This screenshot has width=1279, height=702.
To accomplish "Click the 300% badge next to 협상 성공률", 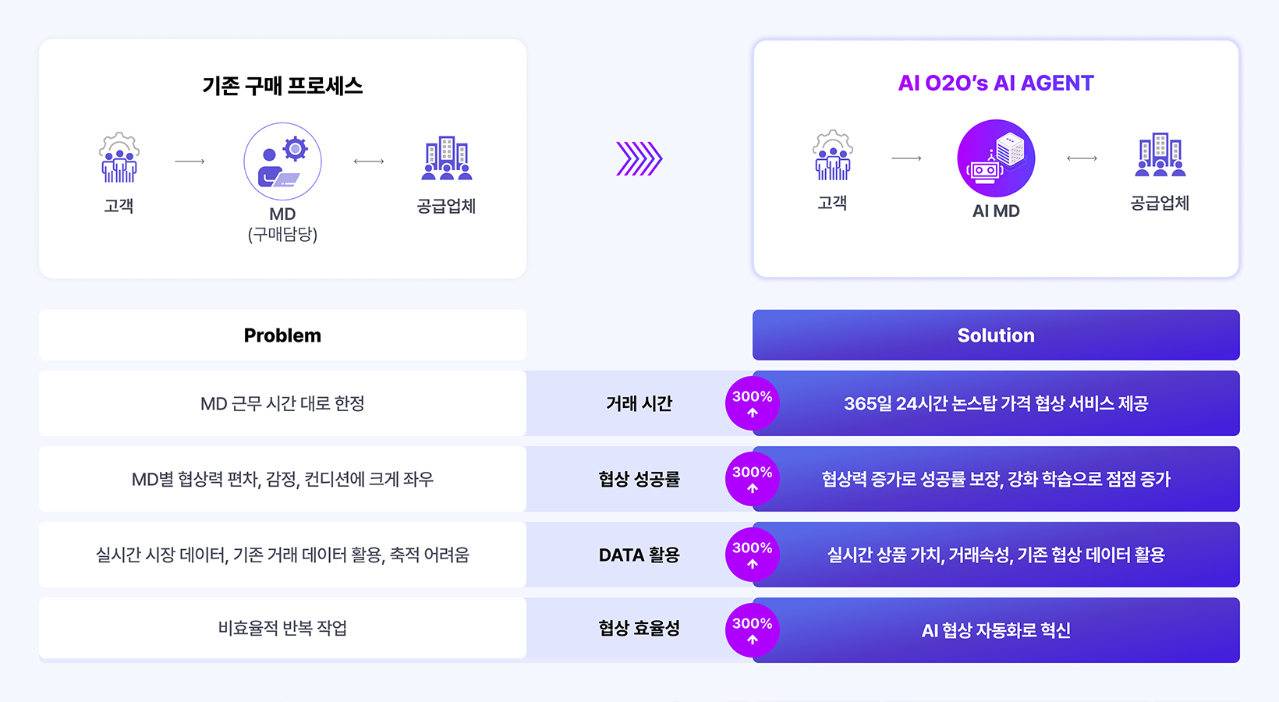I will [753, 479].
